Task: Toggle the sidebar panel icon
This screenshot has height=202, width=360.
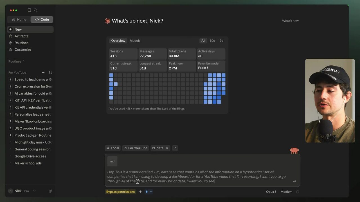Action: (29, 10)
